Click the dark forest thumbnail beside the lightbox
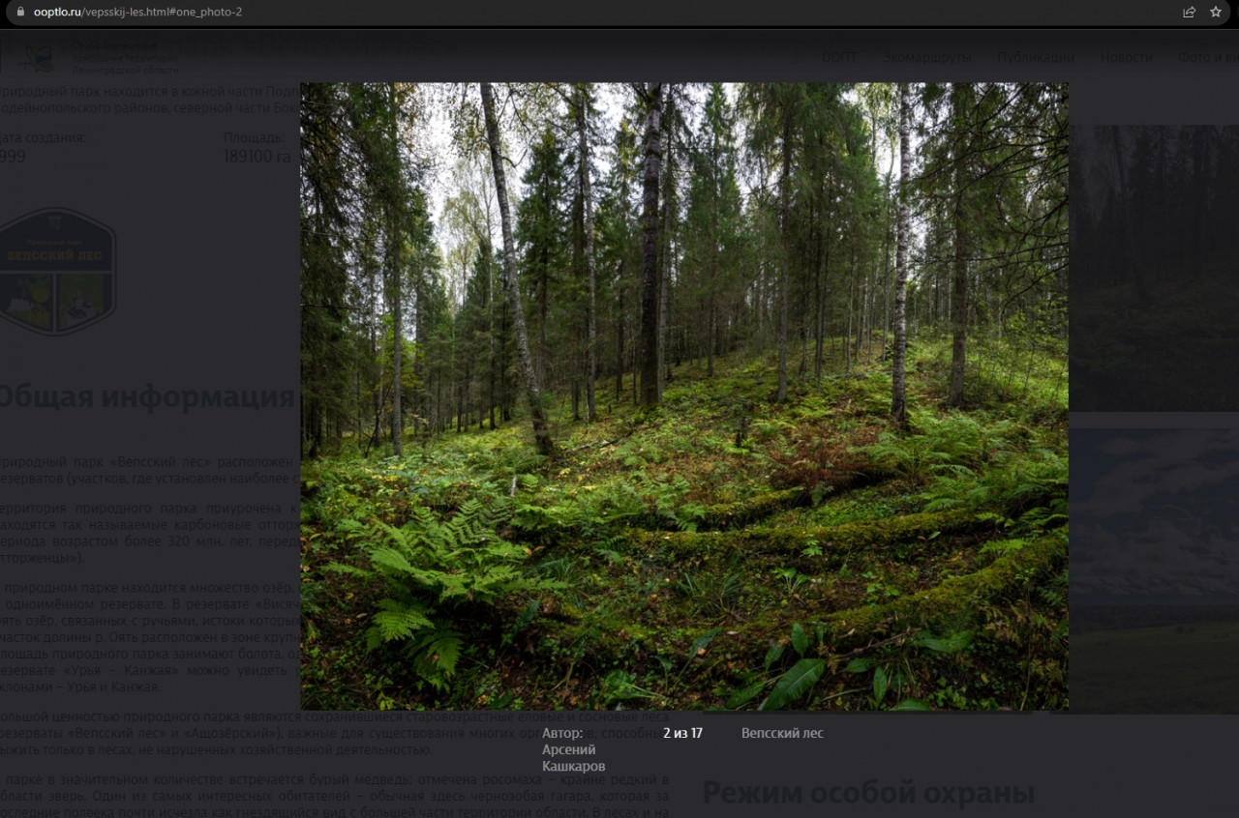 [1154, 268]
